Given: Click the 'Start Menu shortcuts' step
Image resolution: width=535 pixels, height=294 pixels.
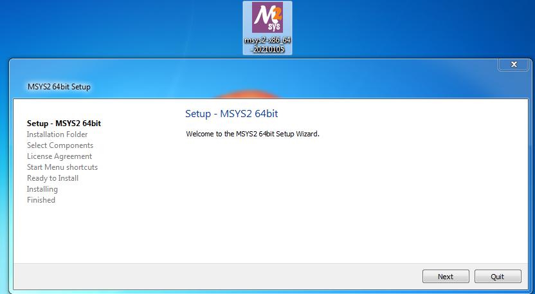Looking at the screenshot, I should (62, 167).
